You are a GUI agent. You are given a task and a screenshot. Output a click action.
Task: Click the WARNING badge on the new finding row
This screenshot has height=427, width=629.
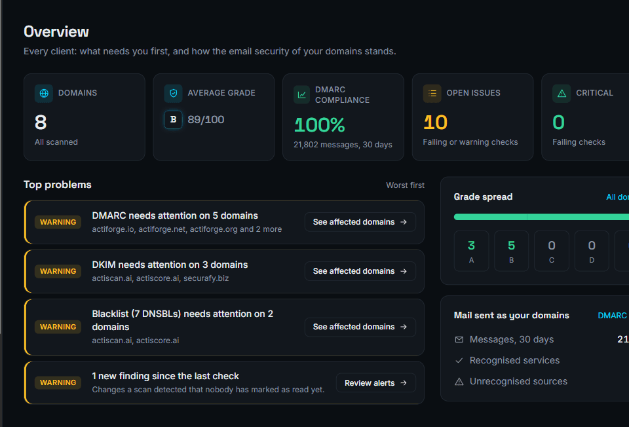(x=58, y=383)
